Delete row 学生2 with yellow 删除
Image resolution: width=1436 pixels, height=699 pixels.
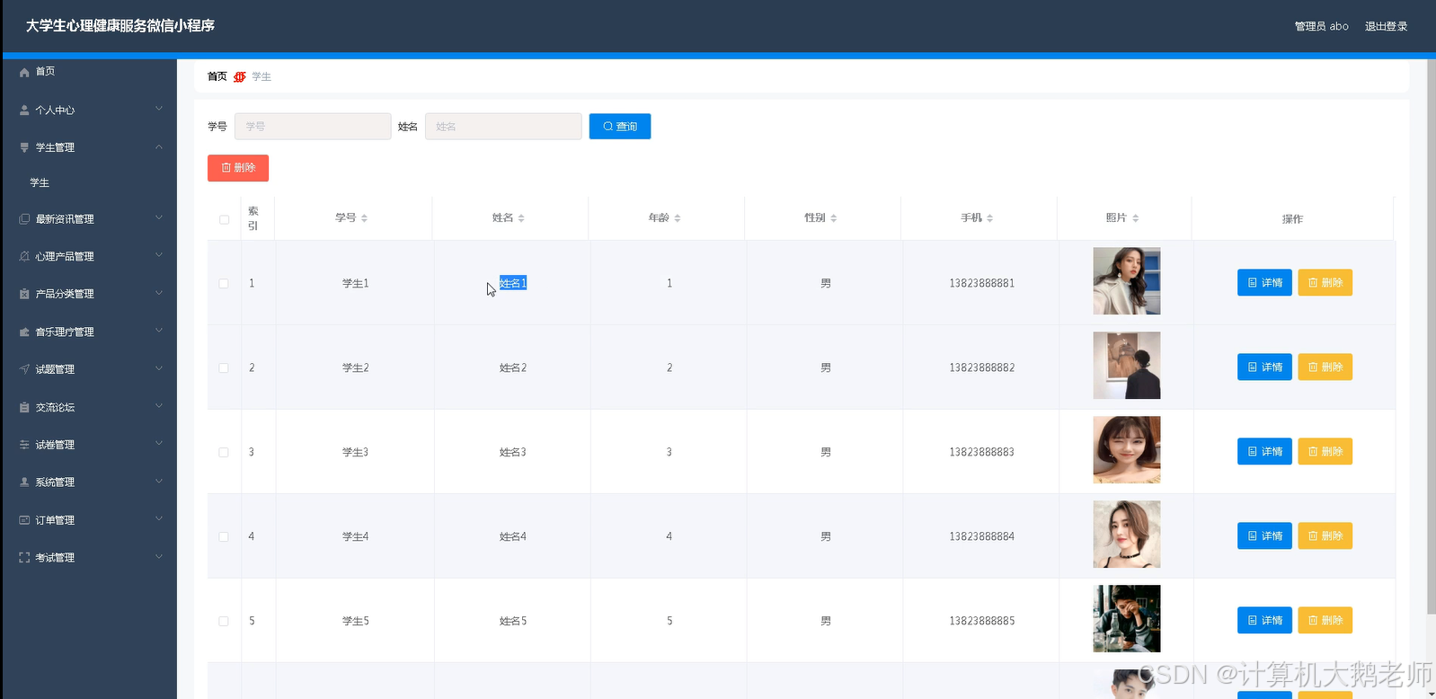(x=1325, y=367)
